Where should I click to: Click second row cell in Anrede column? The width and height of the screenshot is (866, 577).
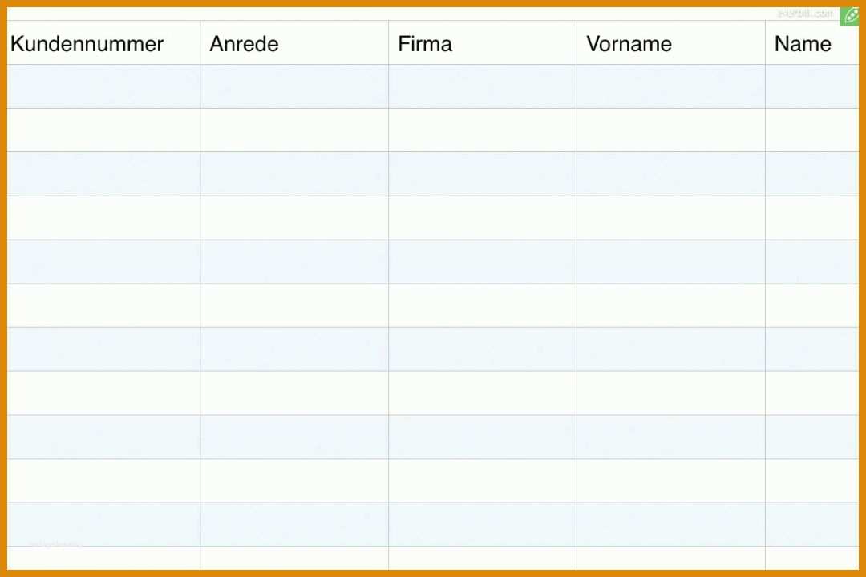pos(294,131)
